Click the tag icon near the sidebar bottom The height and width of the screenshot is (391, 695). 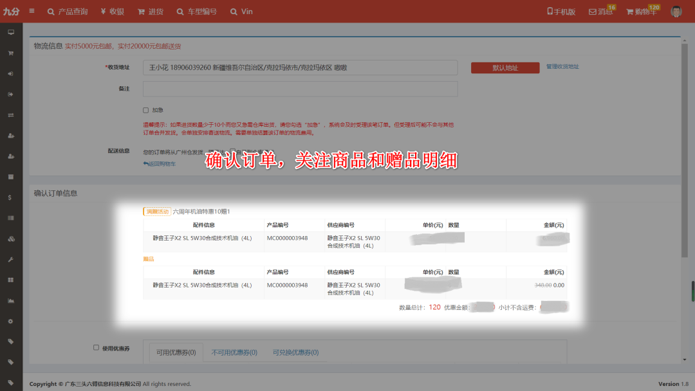pyautogui.click(x=10, y=341)
